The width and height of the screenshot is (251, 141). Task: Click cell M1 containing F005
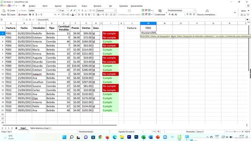[x=148, y=28]
